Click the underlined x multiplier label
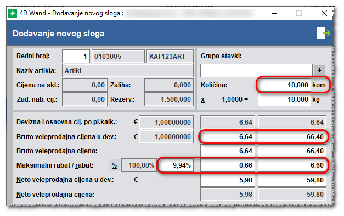This screenshot has width=344, height=216. [x=202, y=99]
